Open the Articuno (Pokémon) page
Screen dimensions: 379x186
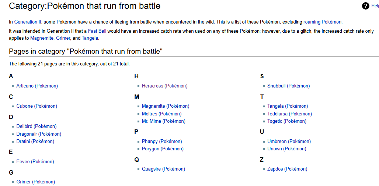point(37,86)
